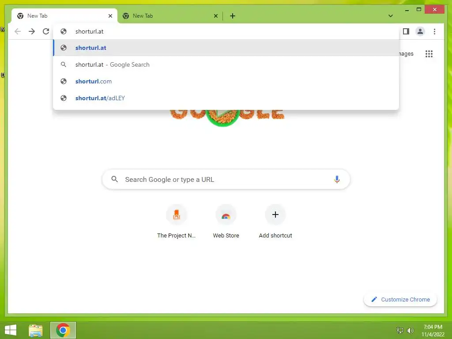This screenshot has width=452, height=339.
Task: Click the address bar text shorturl.at
Action: (x=89, y=31)
